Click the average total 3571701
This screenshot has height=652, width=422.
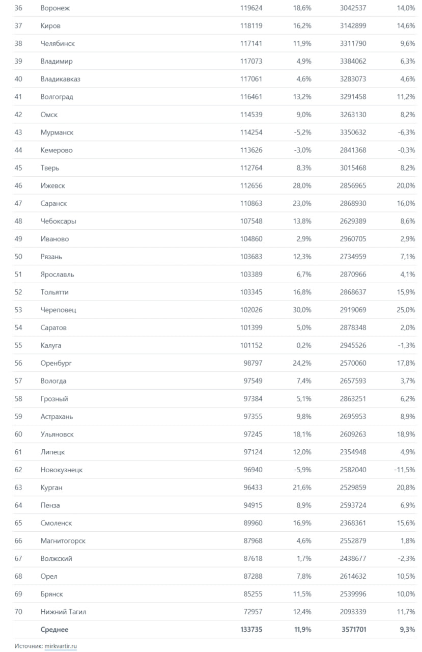[x=353, y=630]
